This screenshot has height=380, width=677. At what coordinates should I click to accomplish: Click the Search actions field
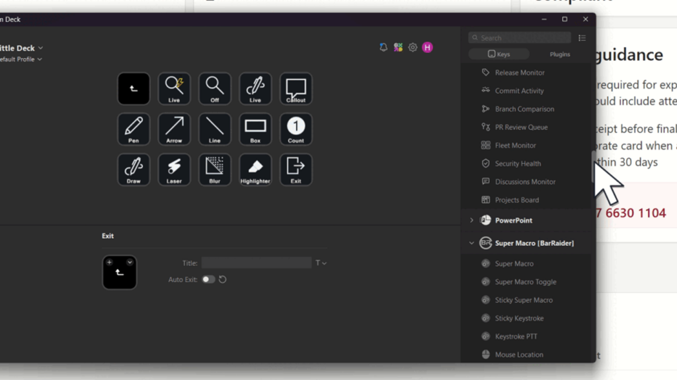pyautogui.click(x=520, y=38)
